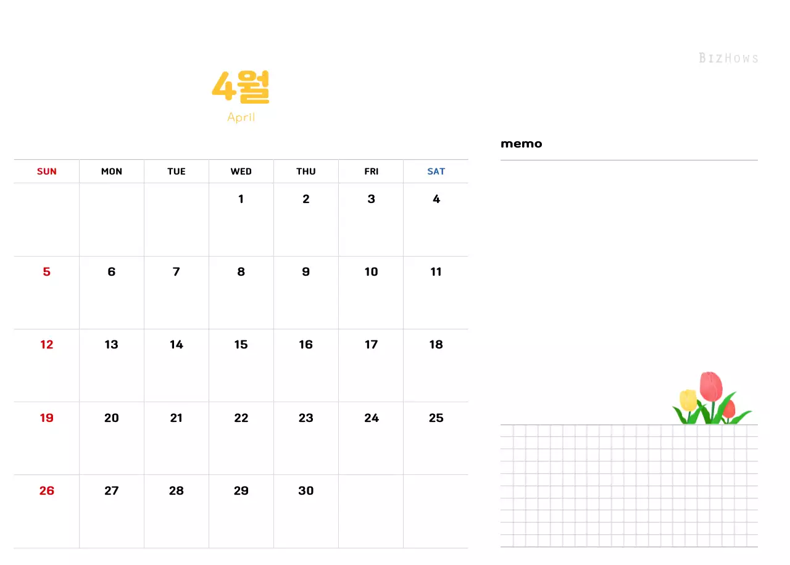790x565 pixels.
Task: Click the WED column header
Action: point(241,171)
